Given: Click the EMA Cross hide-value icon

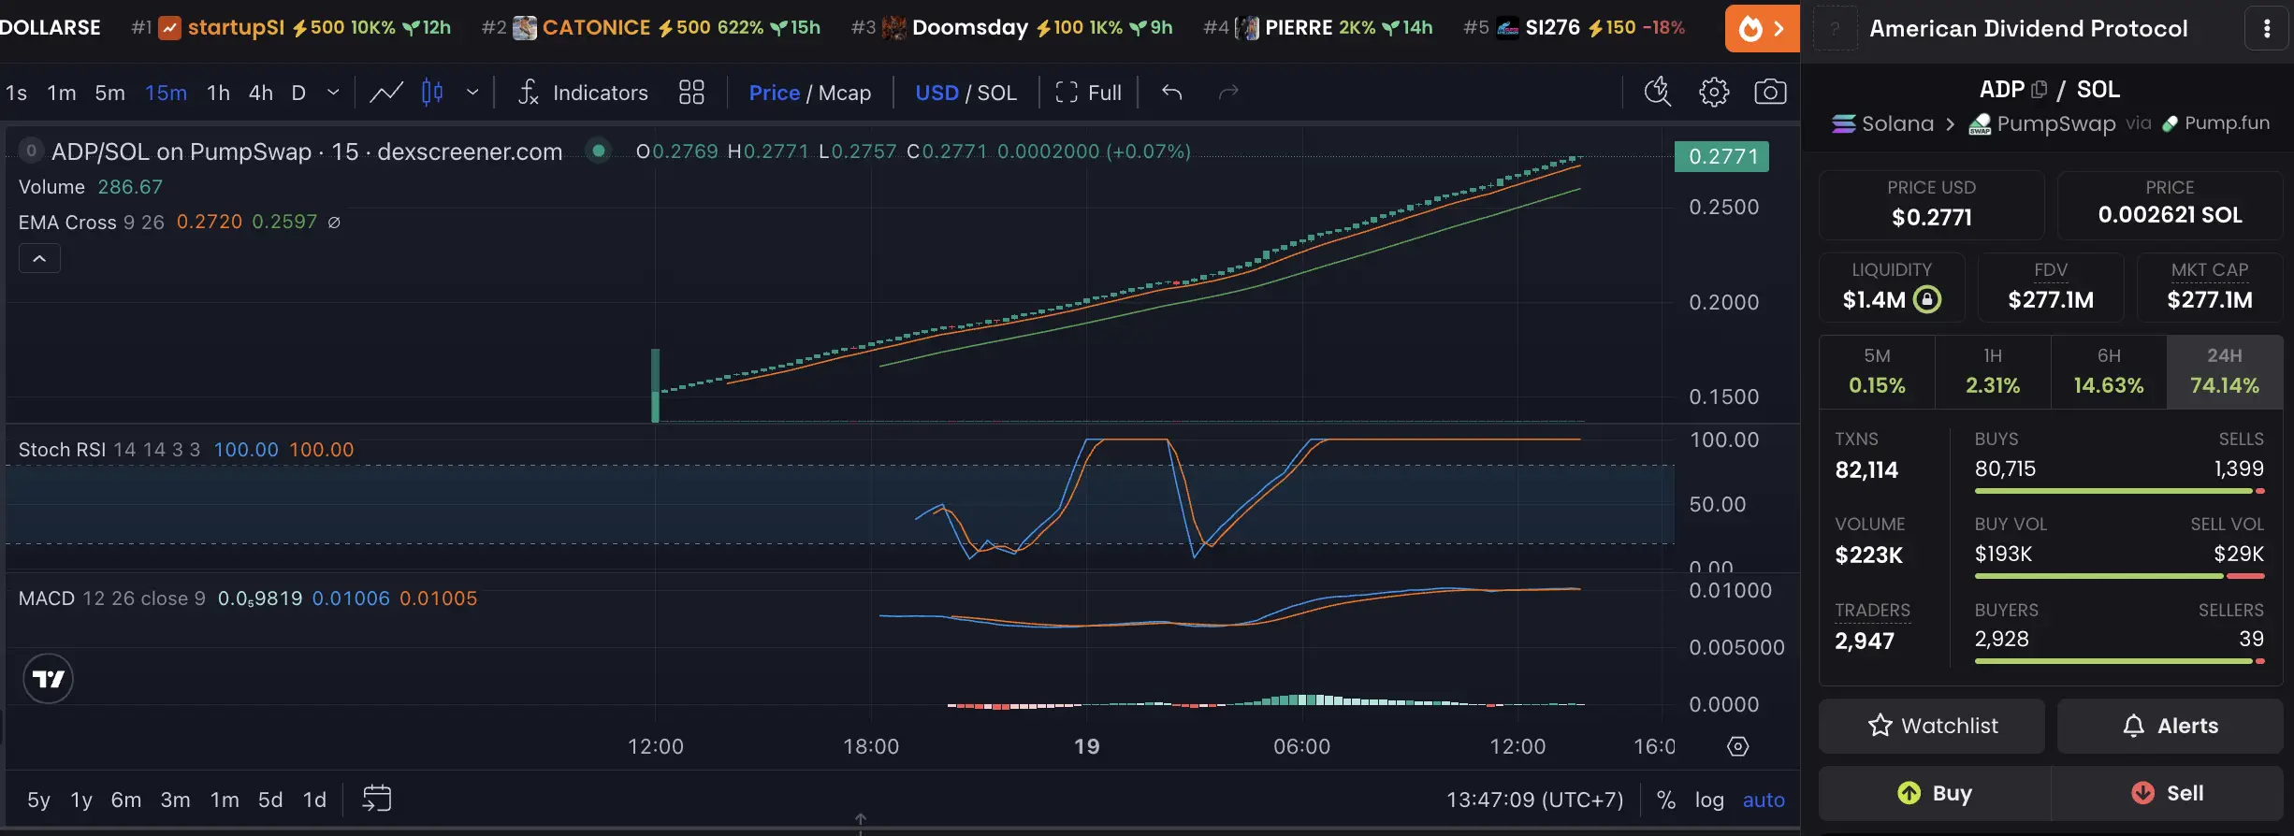Looking at the screenshot, I should tap(334, 223).
